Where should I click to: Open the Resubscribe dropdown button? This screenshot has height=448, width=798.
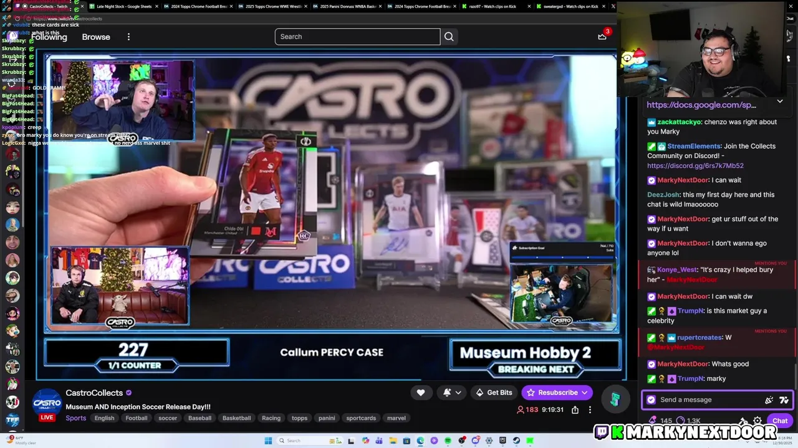(x=557, y=393)
